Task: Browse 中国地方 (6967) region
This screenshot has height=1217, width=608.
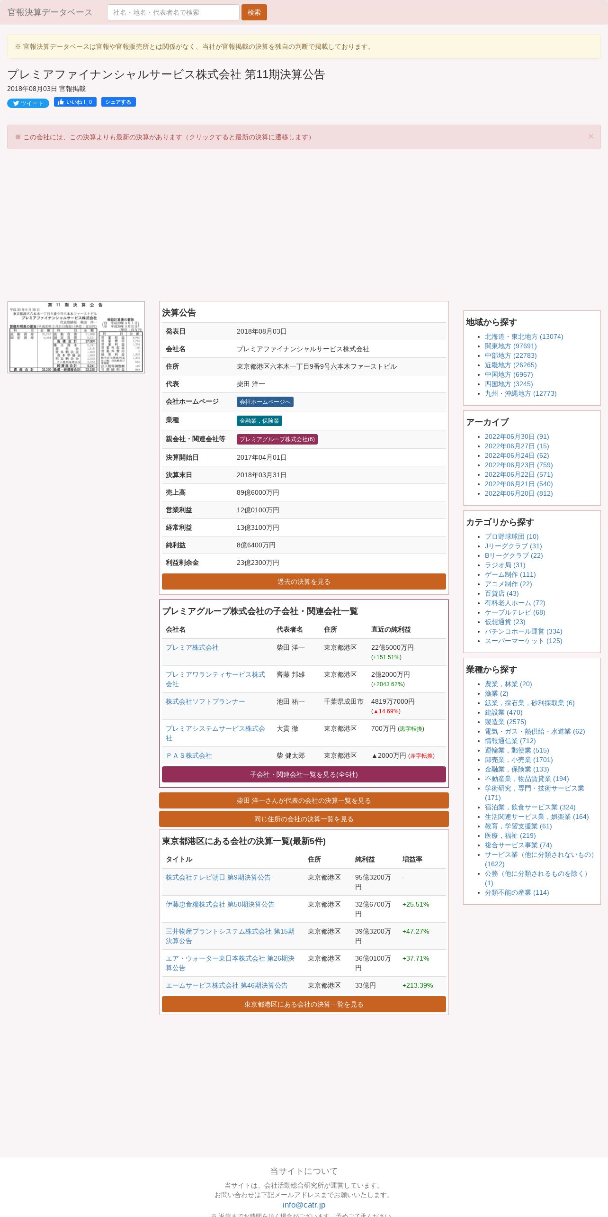Action: [509, 374]
